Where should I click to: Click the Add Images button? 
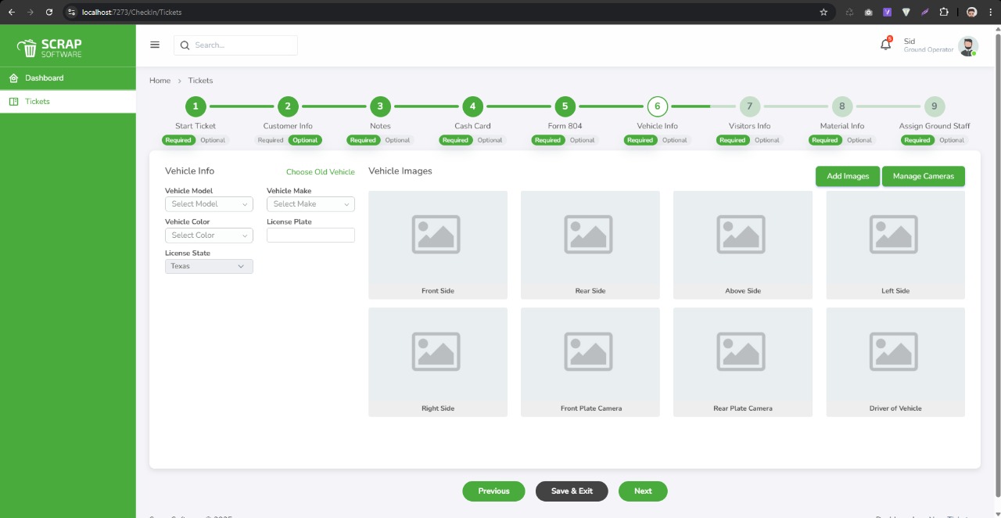(x=848, y=176)
